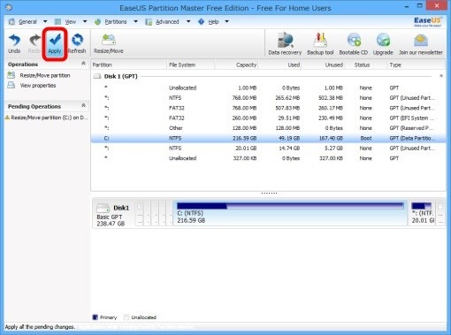This screenshot has width=451, height=335.
Task: Open the Help menu
Action: coord(213,22)
